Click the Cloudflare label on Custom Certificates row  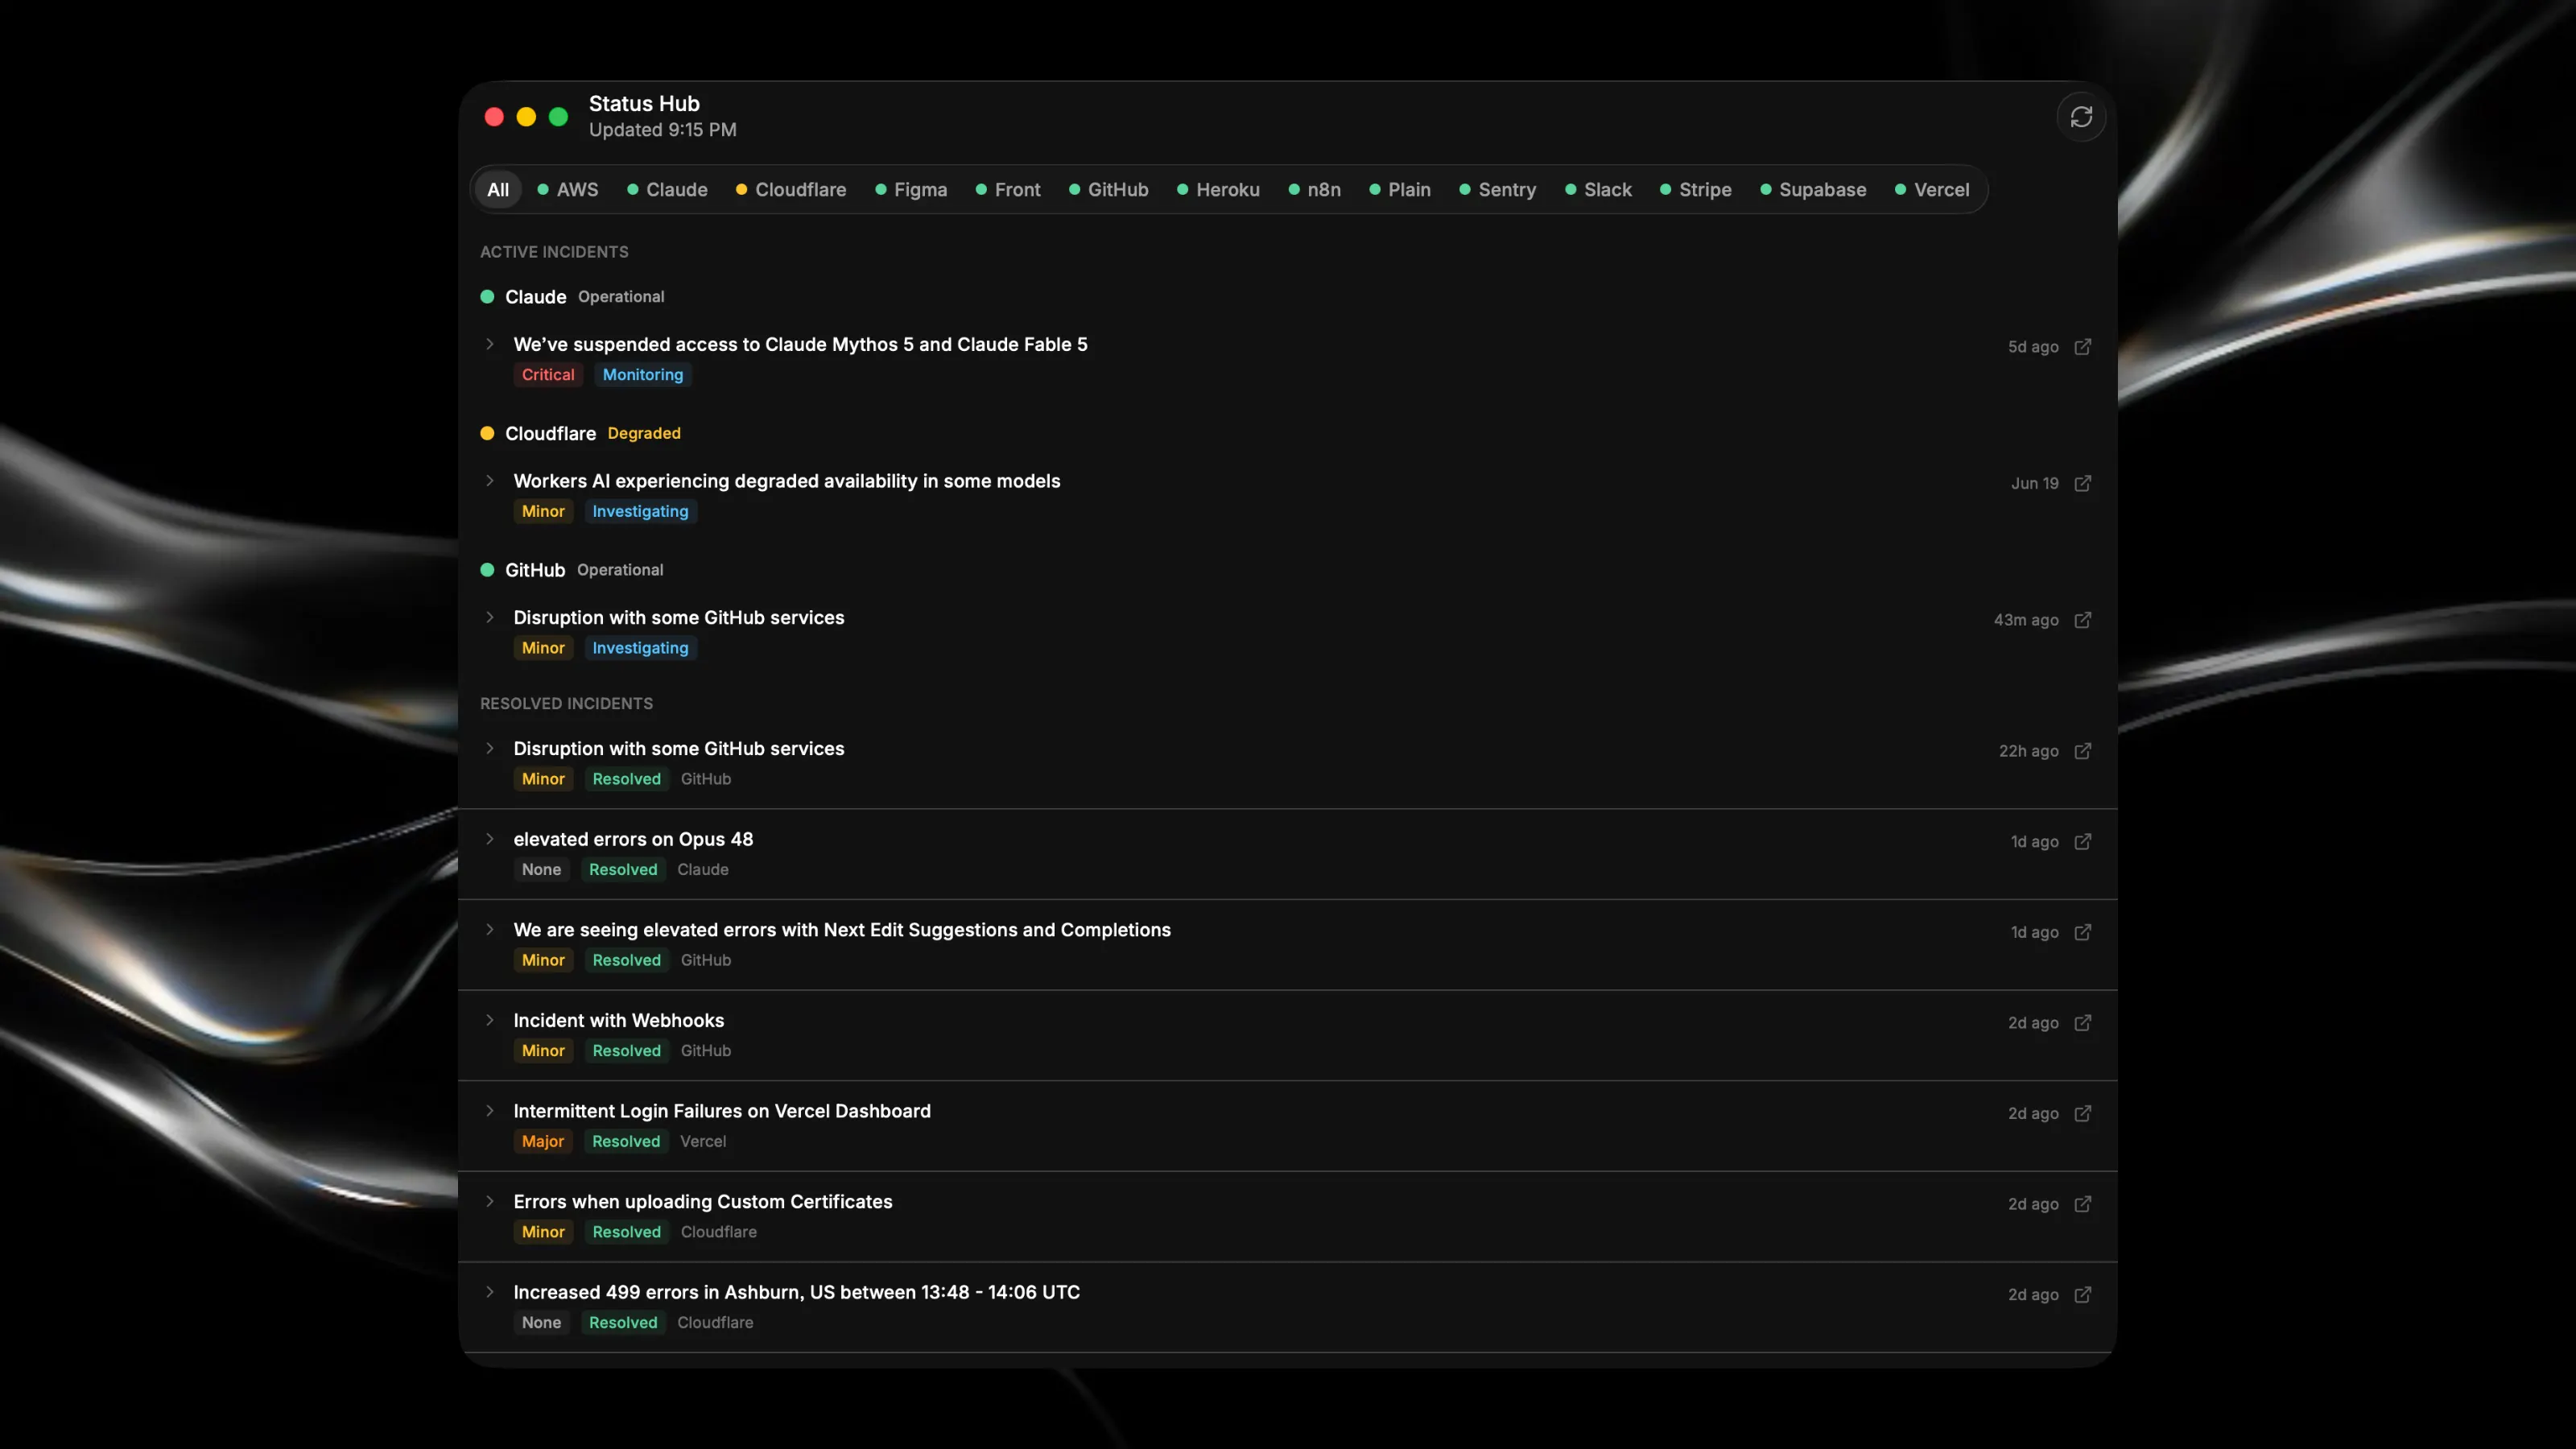pos(719,1232)
